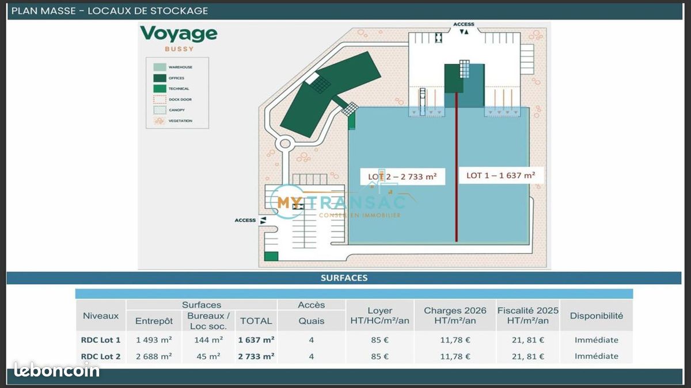Viewport: 691px width, 388px height.
Task: Click the leboncoin watermark logo
Action: pyautogui.click(x=56, y=370)
